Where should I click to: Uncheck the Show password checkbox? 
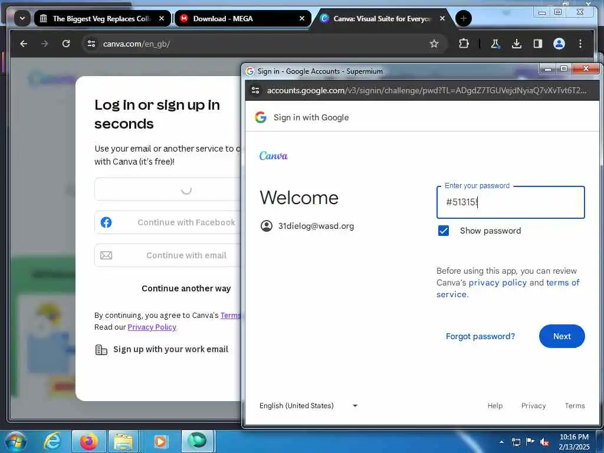[x=444, y=231]
